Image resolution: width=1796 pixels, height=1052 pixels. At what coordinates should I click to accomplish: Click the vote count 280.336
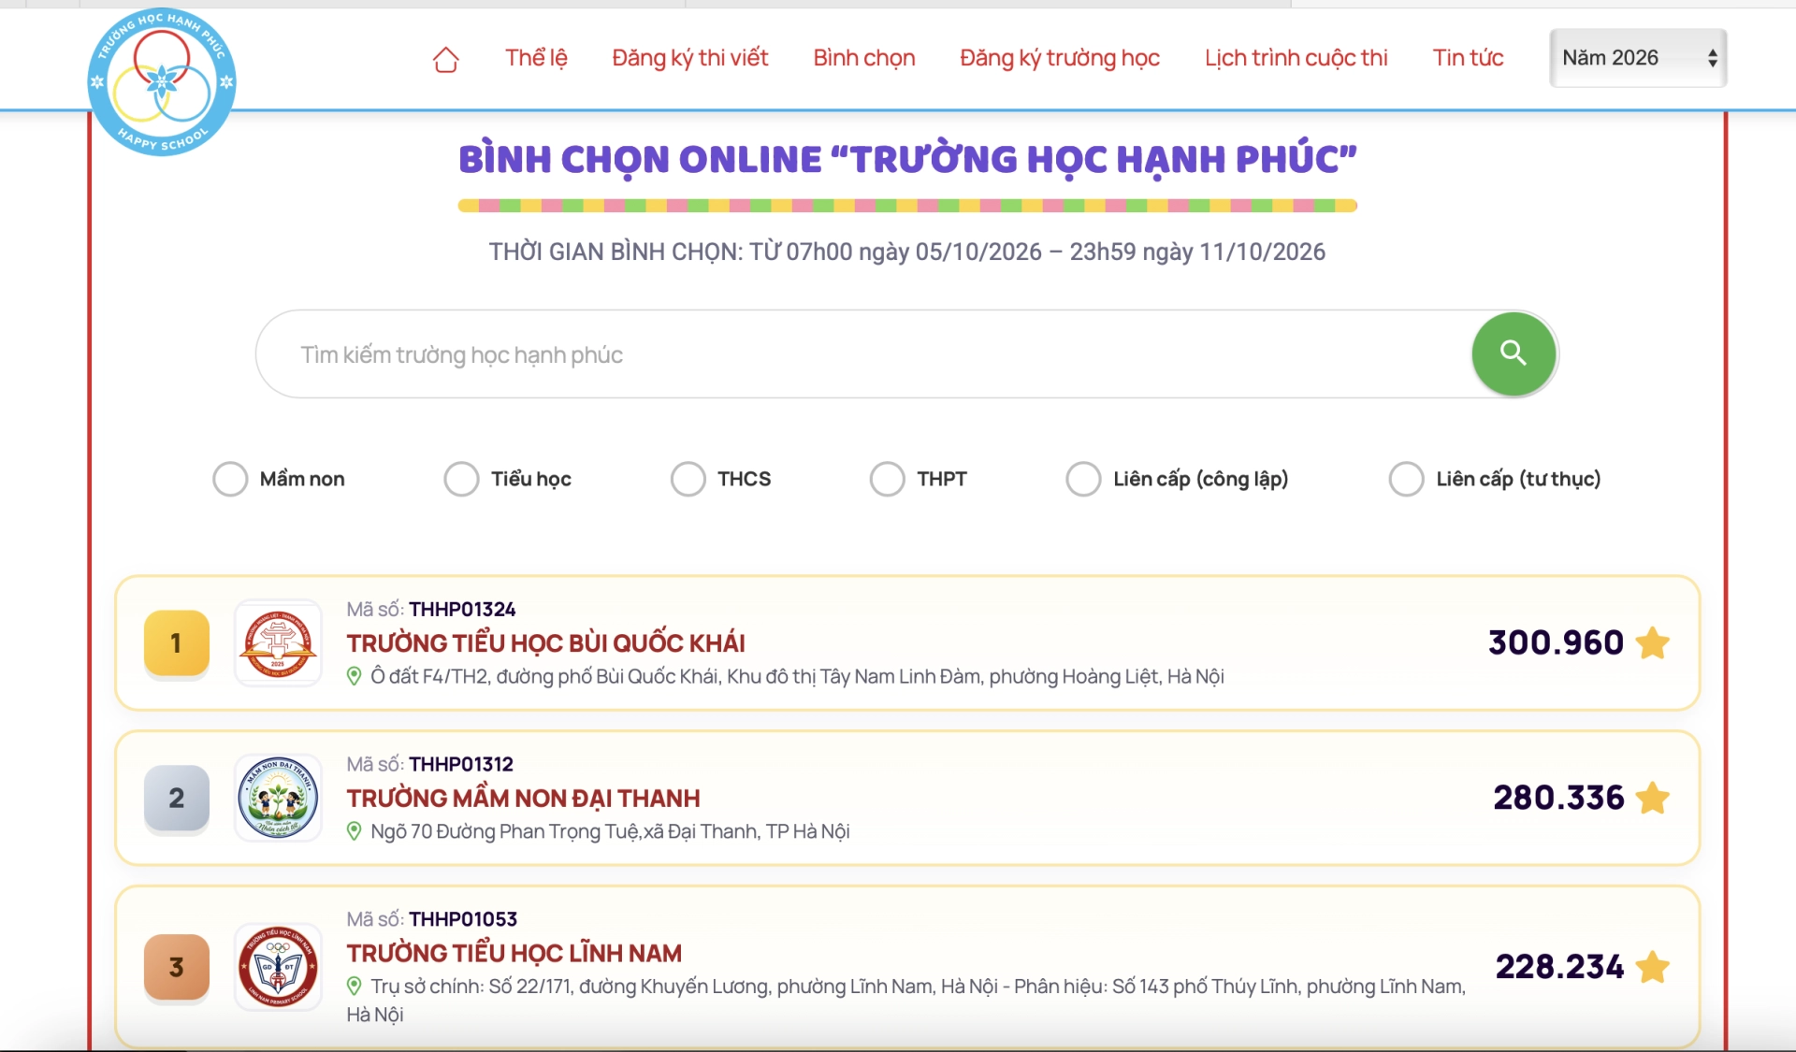(1558, 799)
